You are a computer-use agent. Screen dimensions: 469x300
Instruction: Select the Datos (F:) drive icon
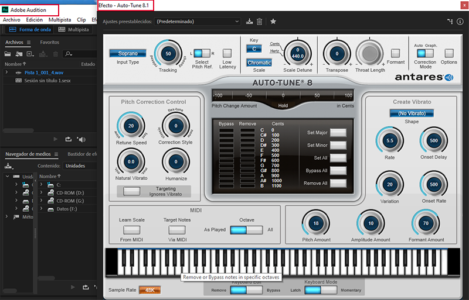[x=50, y=209]
